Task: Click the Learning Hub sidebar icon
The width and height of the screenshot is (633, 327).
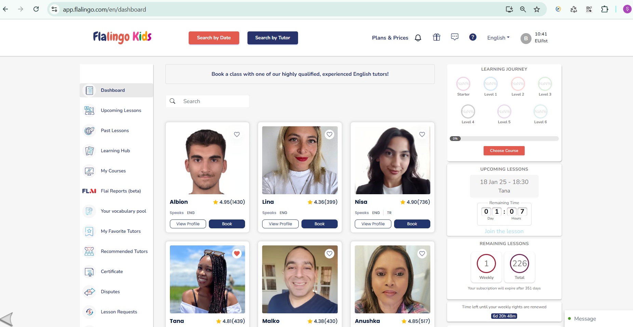Action: pyautogui.click(x=89, y=151)
